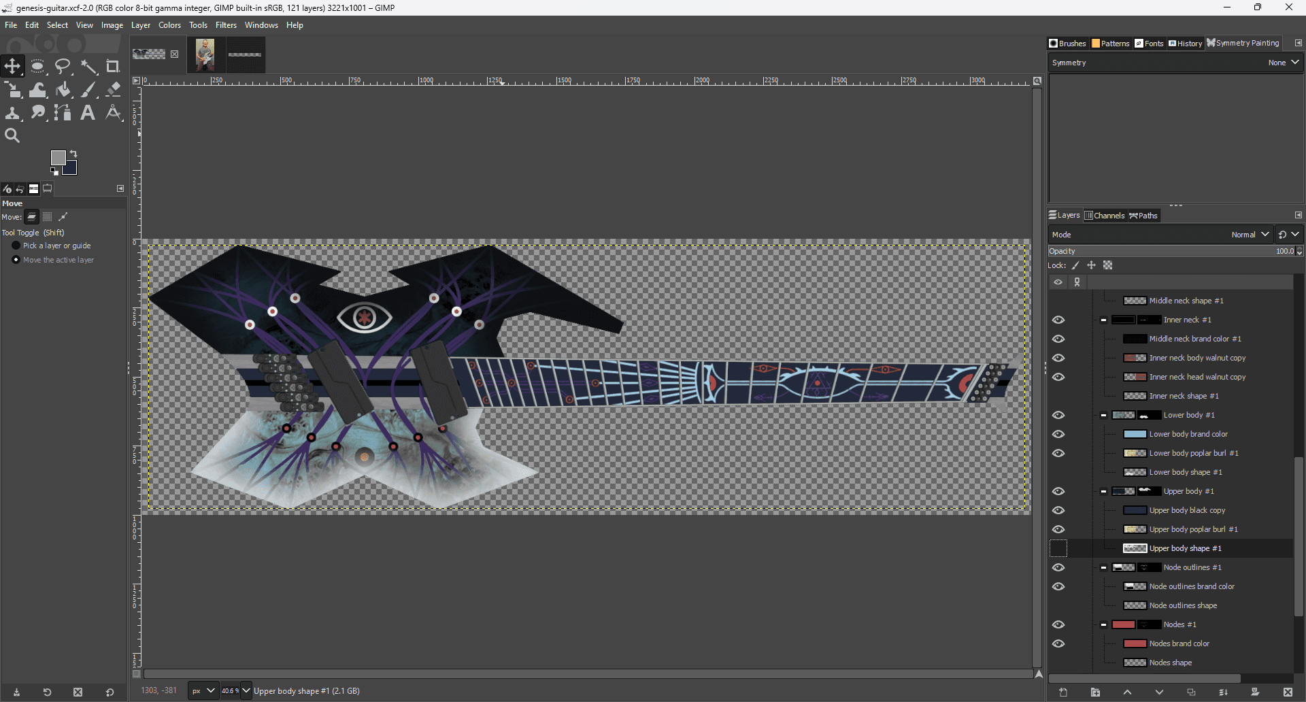Create a new layer with the bottom panel icon

click(x=1063, y=692)
